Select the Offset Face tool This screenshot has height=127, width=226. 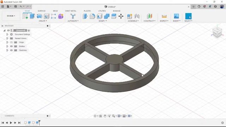pos(114,16)
